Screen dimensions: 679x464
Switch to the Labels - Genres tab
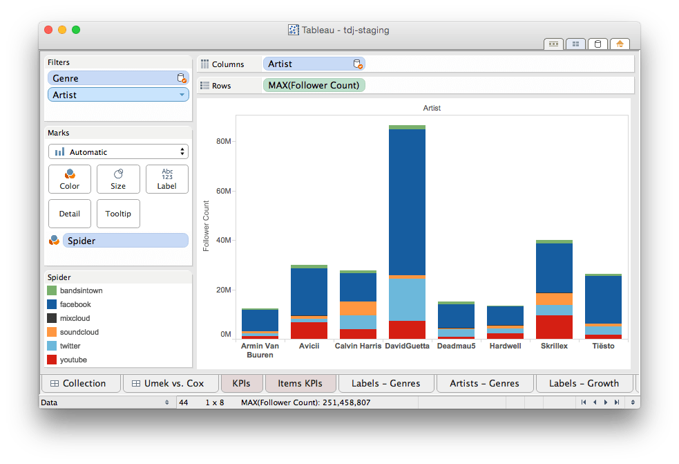(x=386, y=383)
